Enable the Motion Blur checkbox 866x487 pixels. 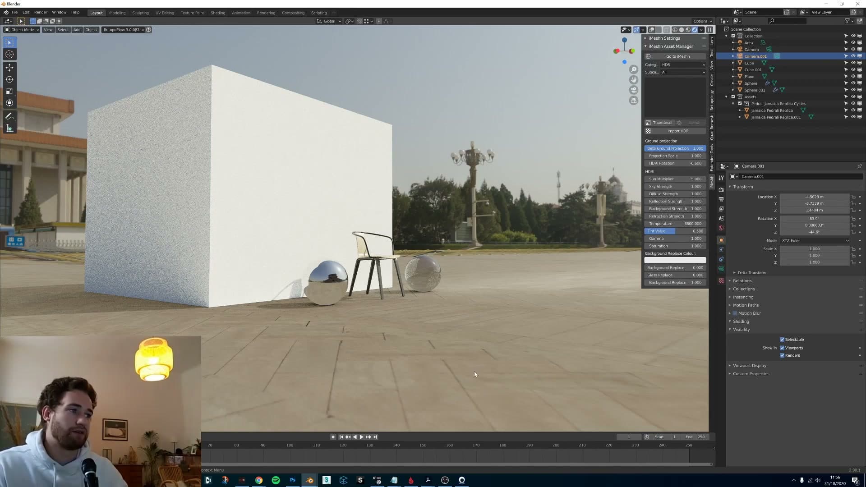click(735, 313)
